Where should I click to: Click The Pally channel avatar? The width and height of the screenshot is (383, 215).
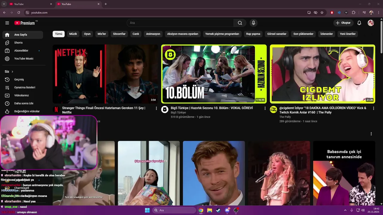[x=273, y=109]
